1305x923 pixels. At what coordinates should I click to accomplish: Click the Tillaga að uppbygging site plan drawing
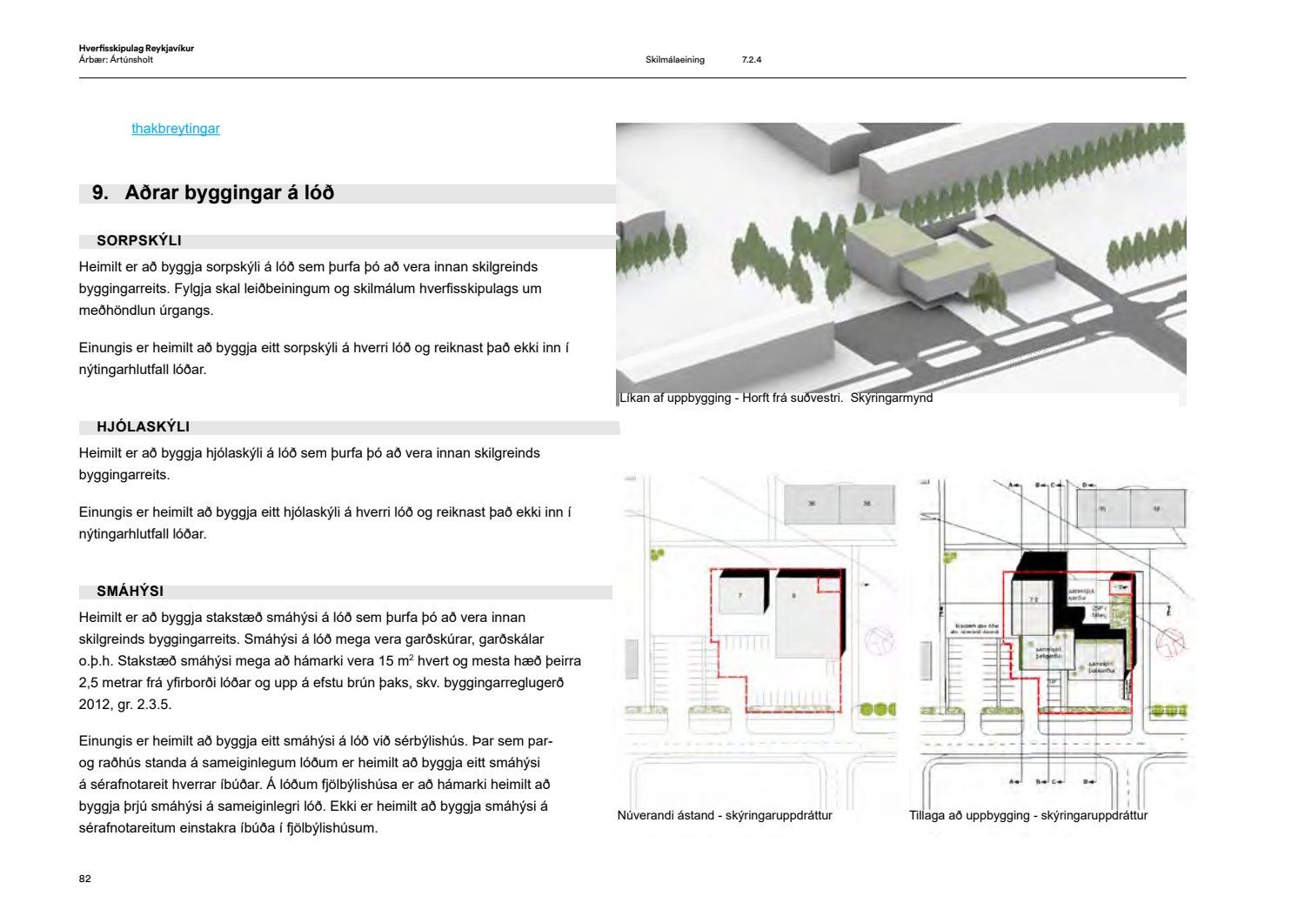coord(1057,639)
